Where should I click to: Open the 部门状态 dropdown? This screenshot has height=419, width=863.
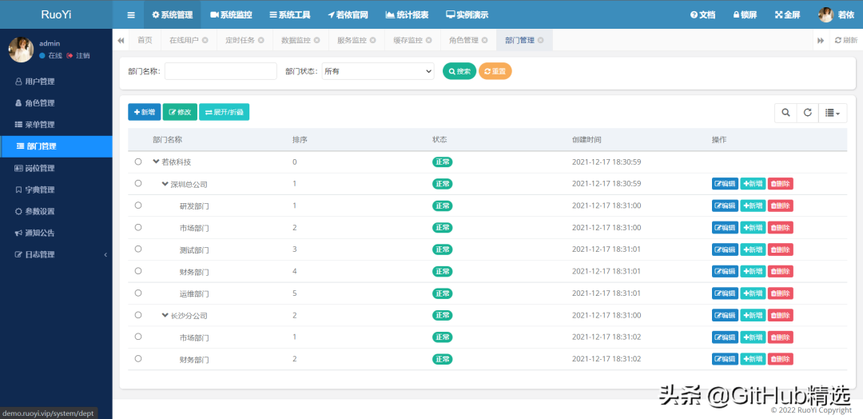click(378, 71)
